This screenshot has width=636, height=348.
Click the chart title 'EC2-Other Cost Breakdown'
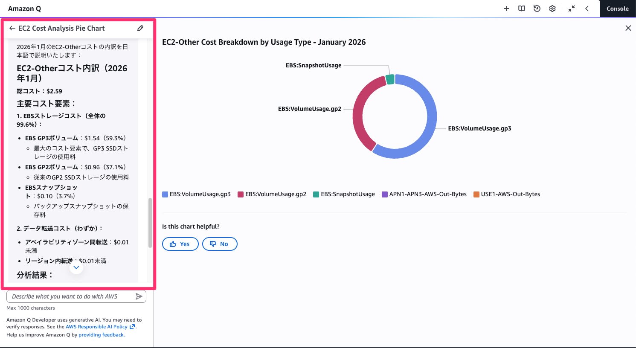tap(264, 42)
